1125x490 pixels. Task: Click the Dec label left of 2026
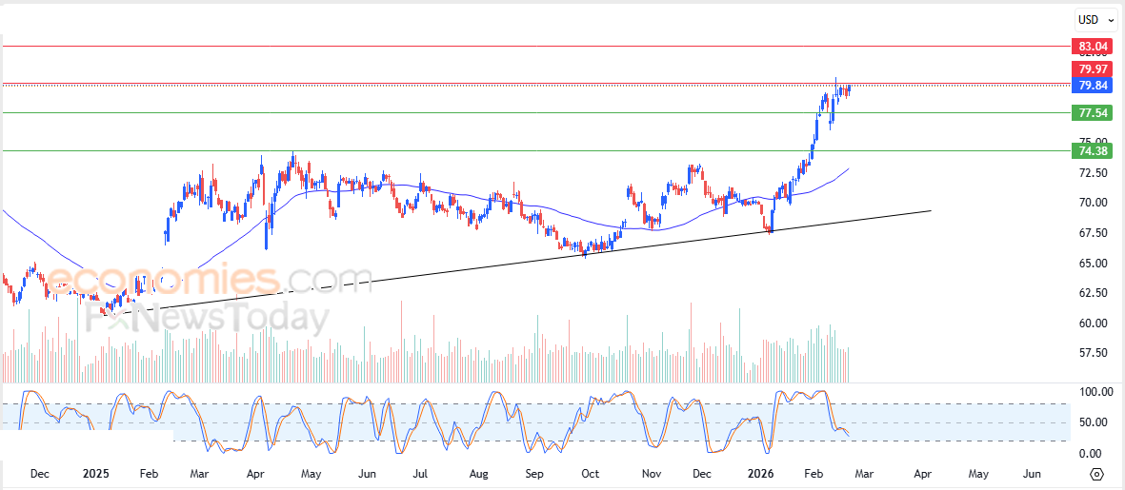tap(702, 474)
